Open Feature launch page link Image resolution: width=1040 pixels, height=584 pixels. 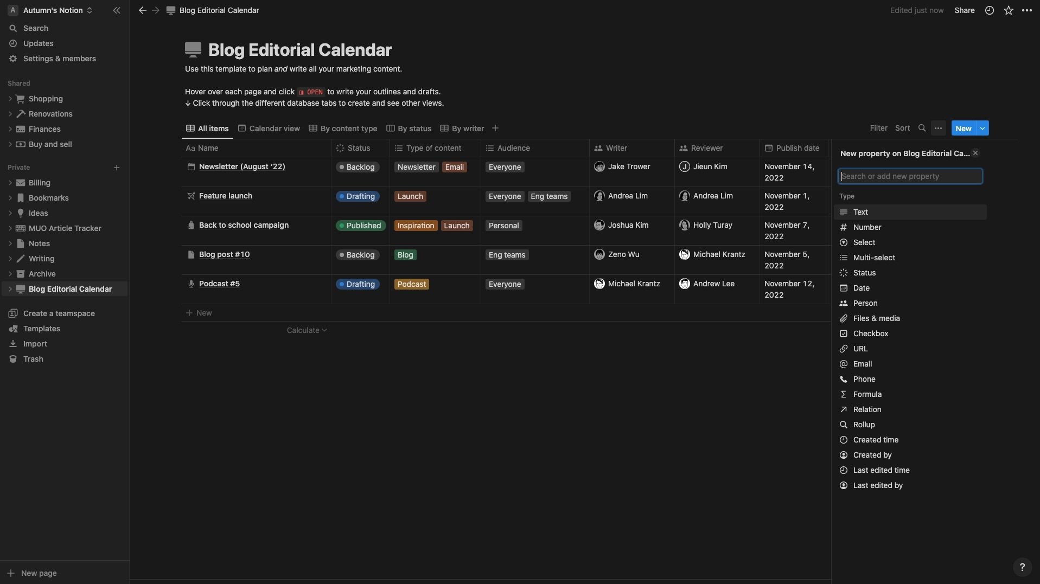226,196
